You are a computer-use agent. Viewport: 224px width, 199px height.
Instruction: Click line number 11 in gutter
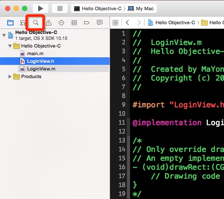[122, 123]
